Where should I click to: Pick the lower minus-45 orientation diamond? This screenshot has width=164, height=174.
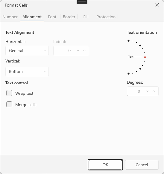point(140,69)
